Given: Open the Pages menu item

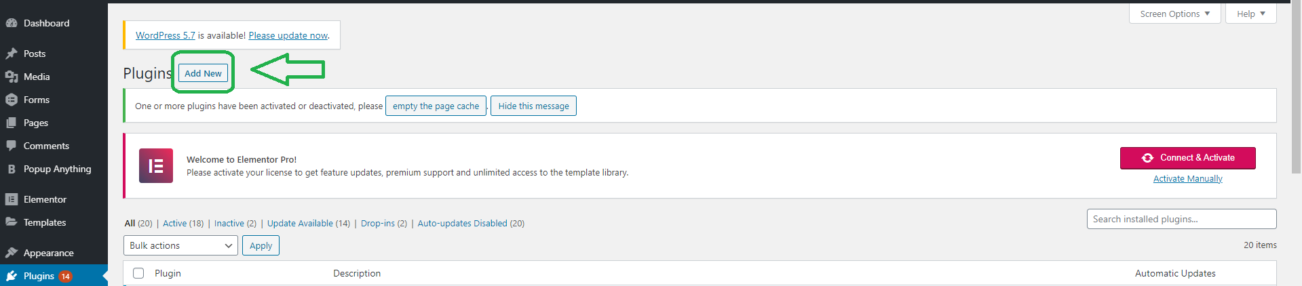Looking at the screenshot, I should 35,123.
